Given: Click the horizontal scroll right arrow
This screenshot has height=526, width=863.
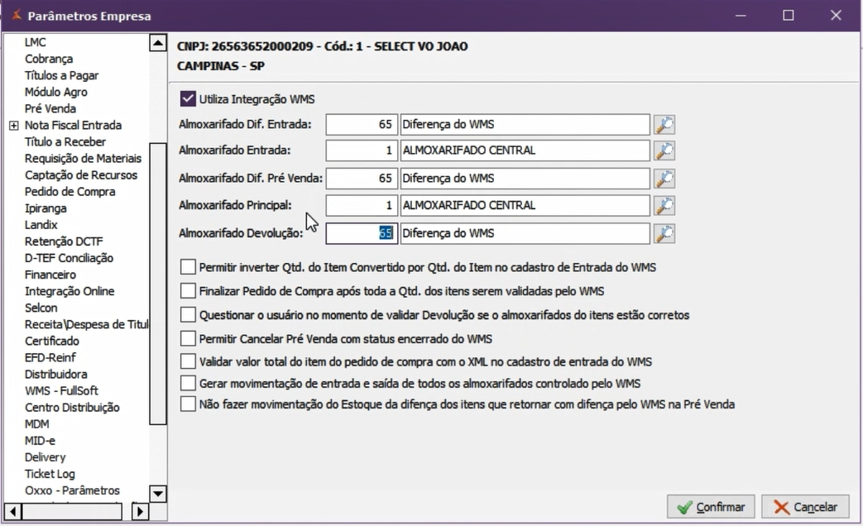Looking at the screenshot, I should [140, 512].
